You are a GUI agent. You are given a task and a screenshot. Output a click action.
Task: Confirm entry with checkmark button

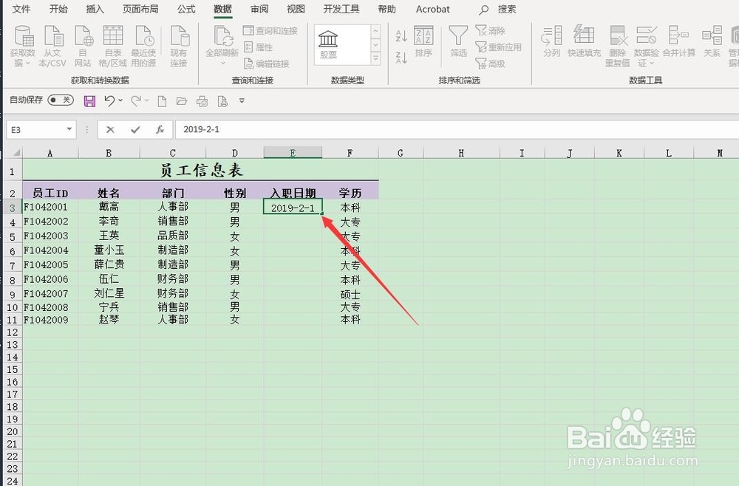click(x=135, y=129)
